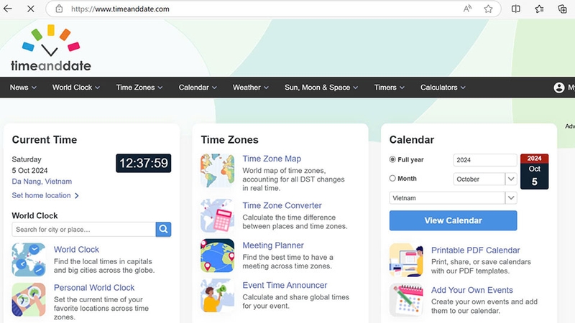Open the October month dropdown

pyautogui.click(x=485, y=179)
